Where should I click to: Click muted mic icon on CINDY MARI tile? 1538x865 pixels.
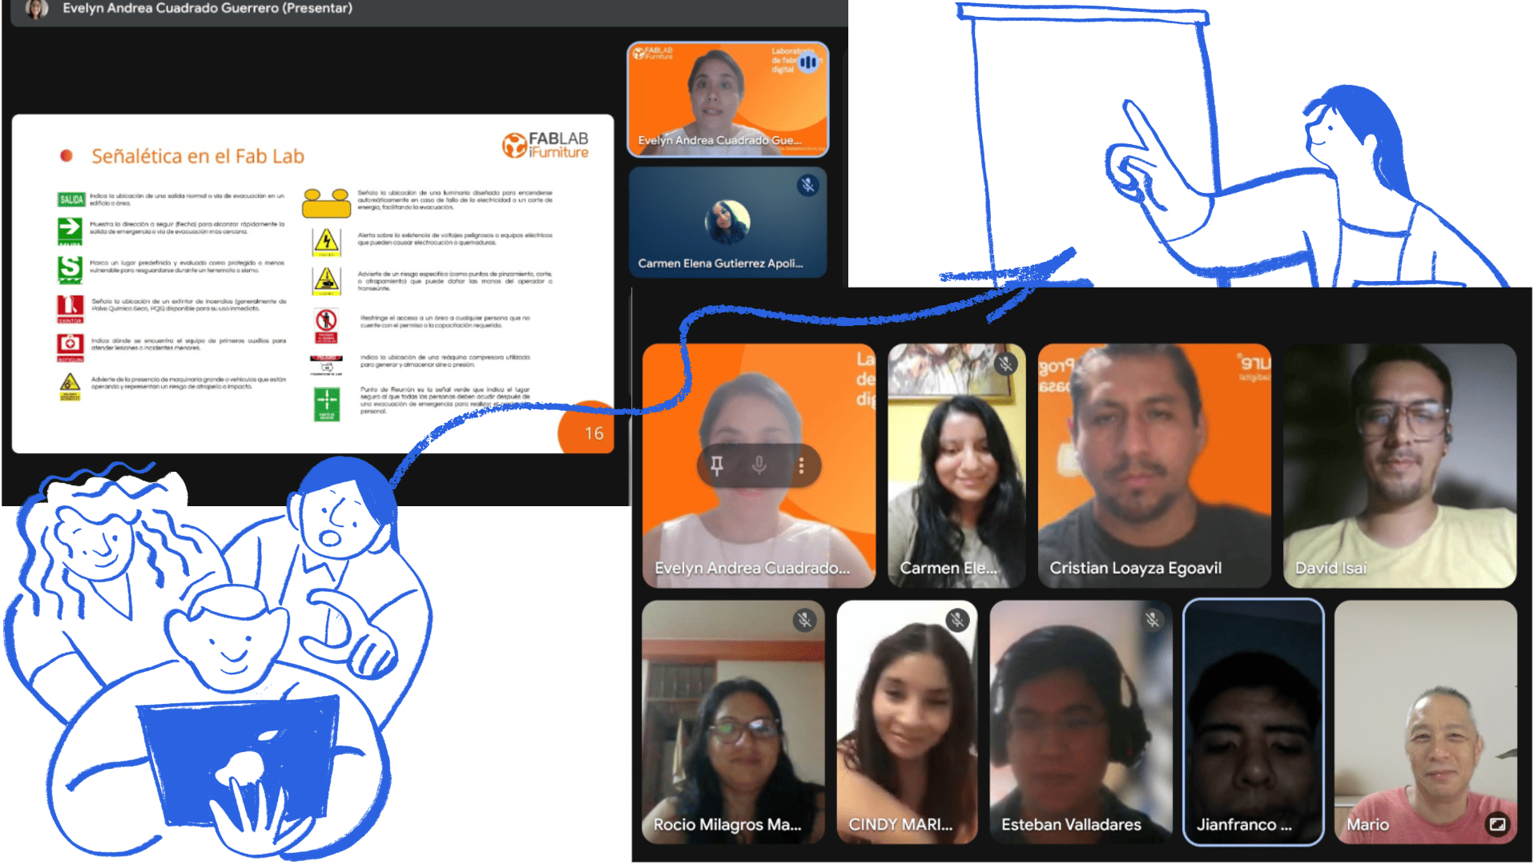(x=956, y=620)
